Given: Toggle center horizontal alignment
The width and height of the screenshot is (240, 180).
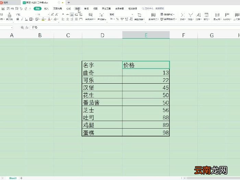Looking at the screenshot, I should [x=68, y=19].
